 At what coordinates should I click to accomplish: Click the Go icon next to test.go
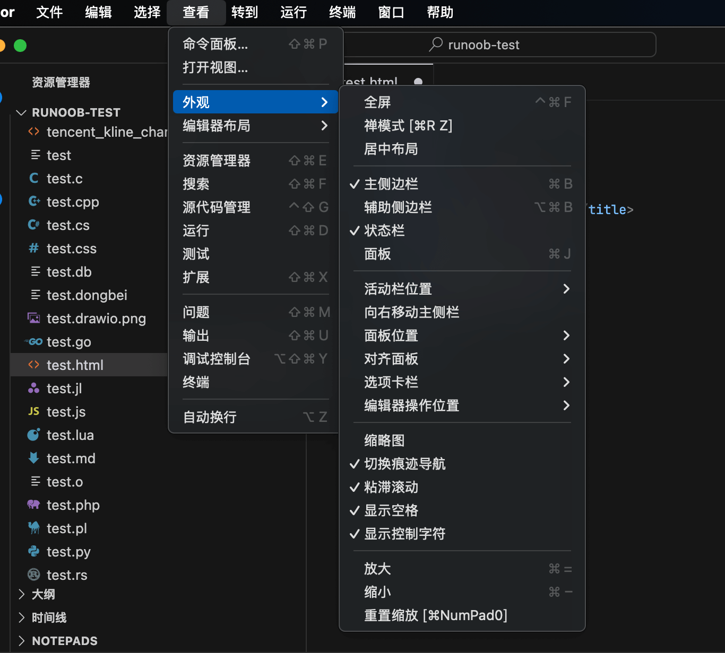[34, 342]
